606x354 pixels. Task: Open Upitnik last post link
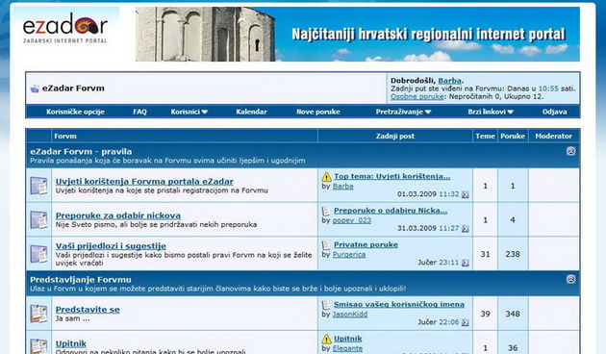pyautogui.click(x=348, y=339)
